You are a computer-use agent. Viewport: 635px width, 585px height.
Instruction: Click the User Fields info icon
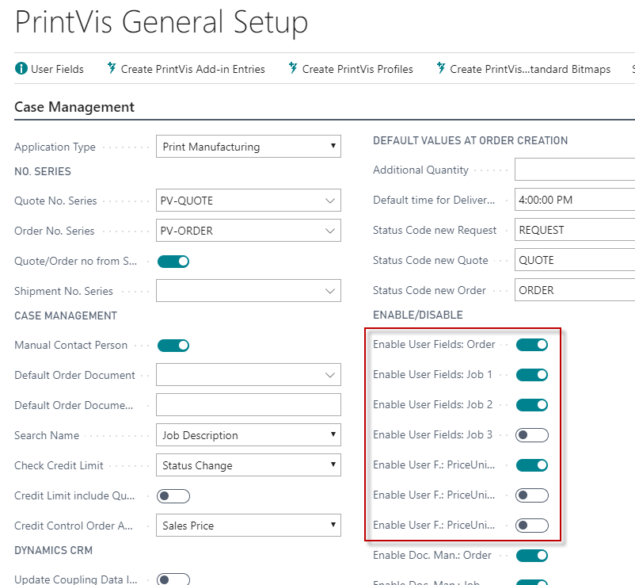coord(21,68)
